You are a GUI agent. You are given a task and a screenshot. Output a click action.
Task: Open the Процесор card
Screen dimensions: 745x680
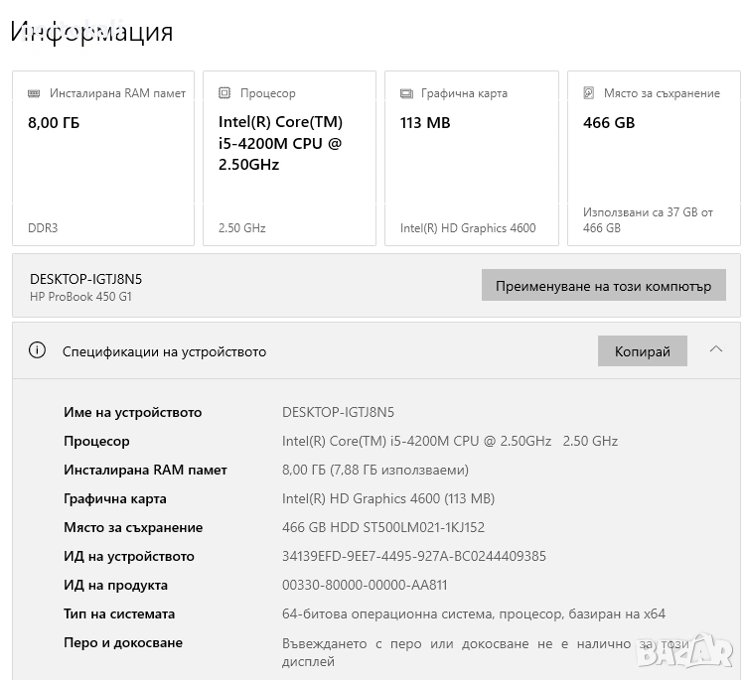pyautogui.click(x=289, y=159)
